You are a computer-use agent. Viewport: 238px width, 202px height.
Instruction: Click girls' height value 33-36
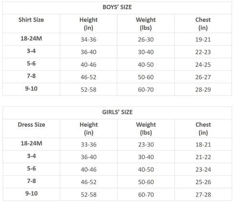(89, 145)
